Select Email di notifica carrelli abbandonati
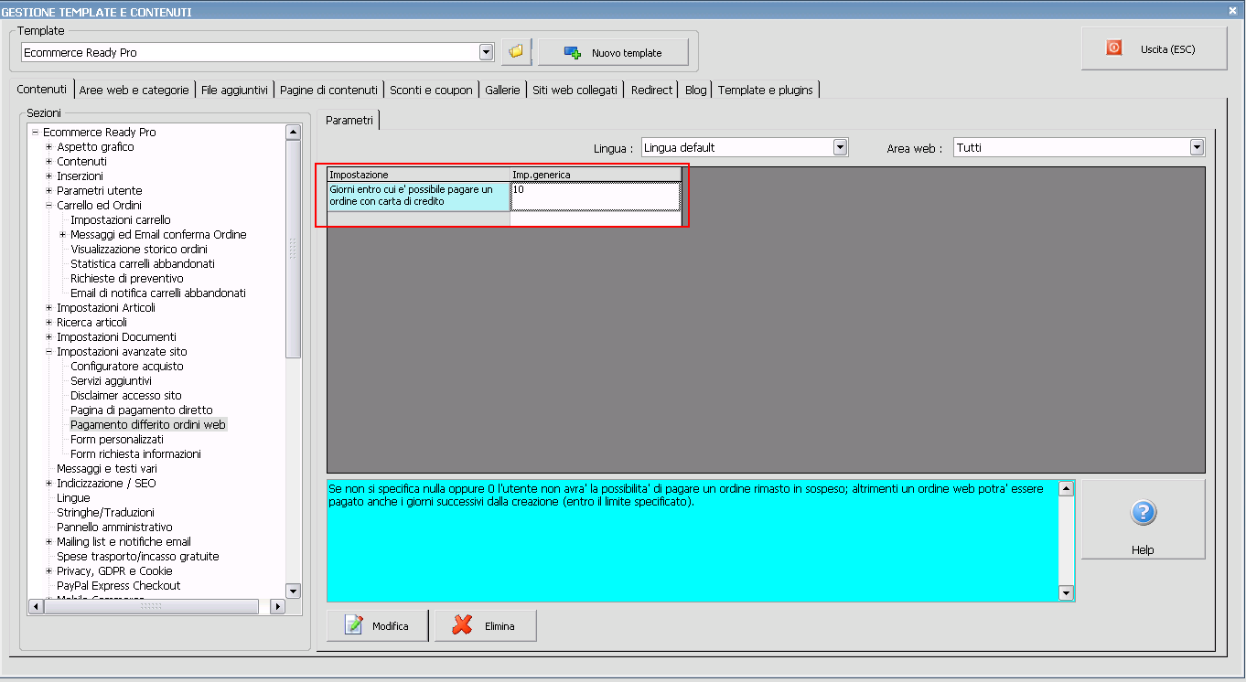 158,293
